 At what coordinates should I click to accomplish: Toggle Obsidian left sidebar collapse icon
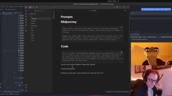(26, 7)
